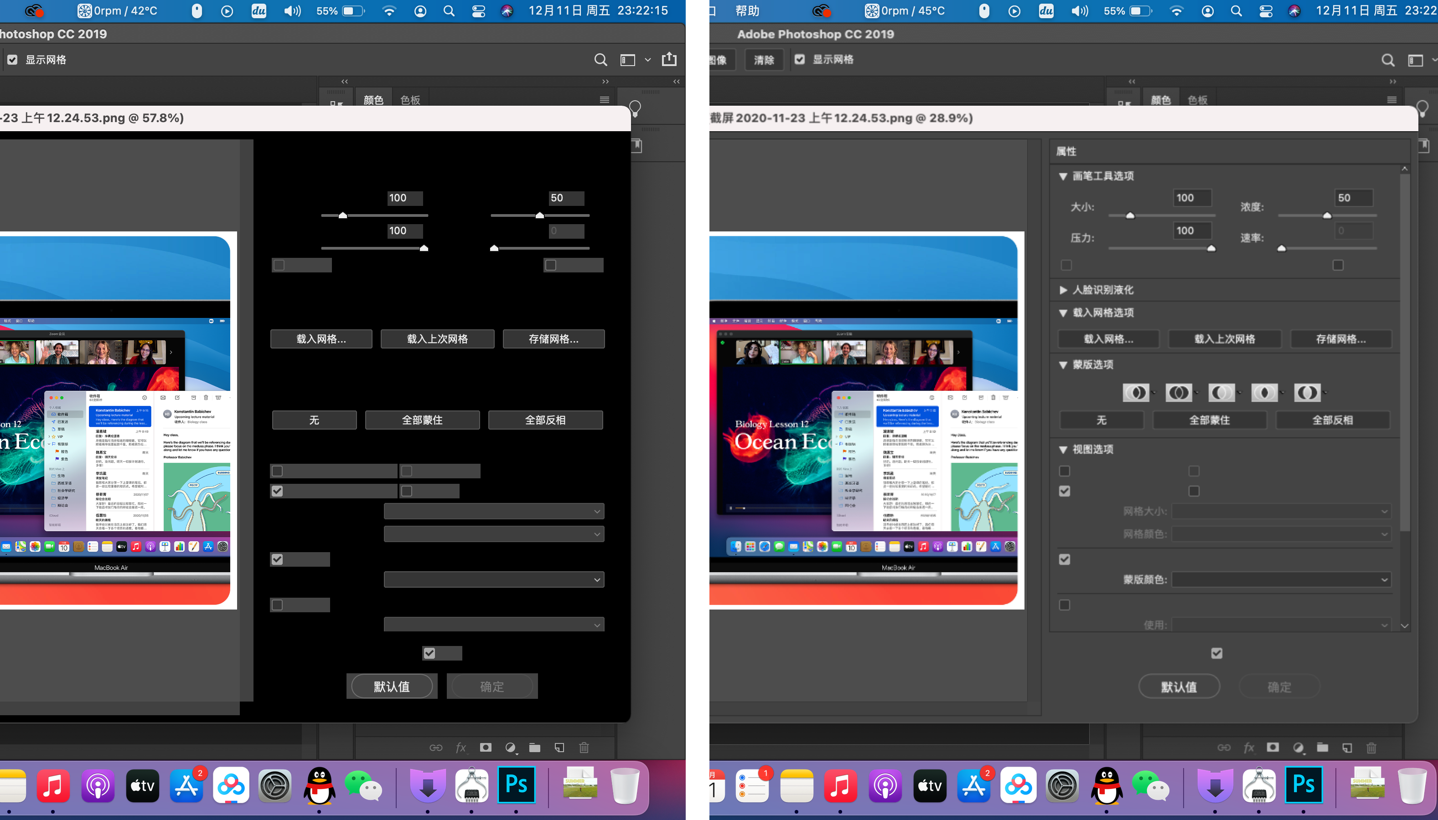Open the 帮助 menu
1438x820 pixels.
(747, 10)
